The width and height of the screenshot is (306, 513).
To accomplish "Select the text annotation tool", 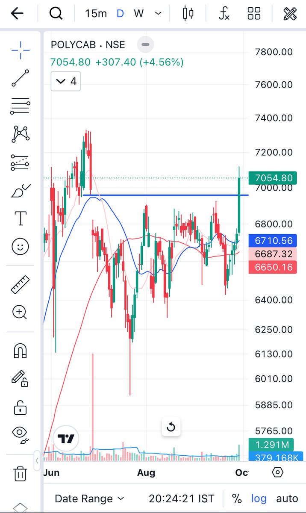I will coord(21,218).
